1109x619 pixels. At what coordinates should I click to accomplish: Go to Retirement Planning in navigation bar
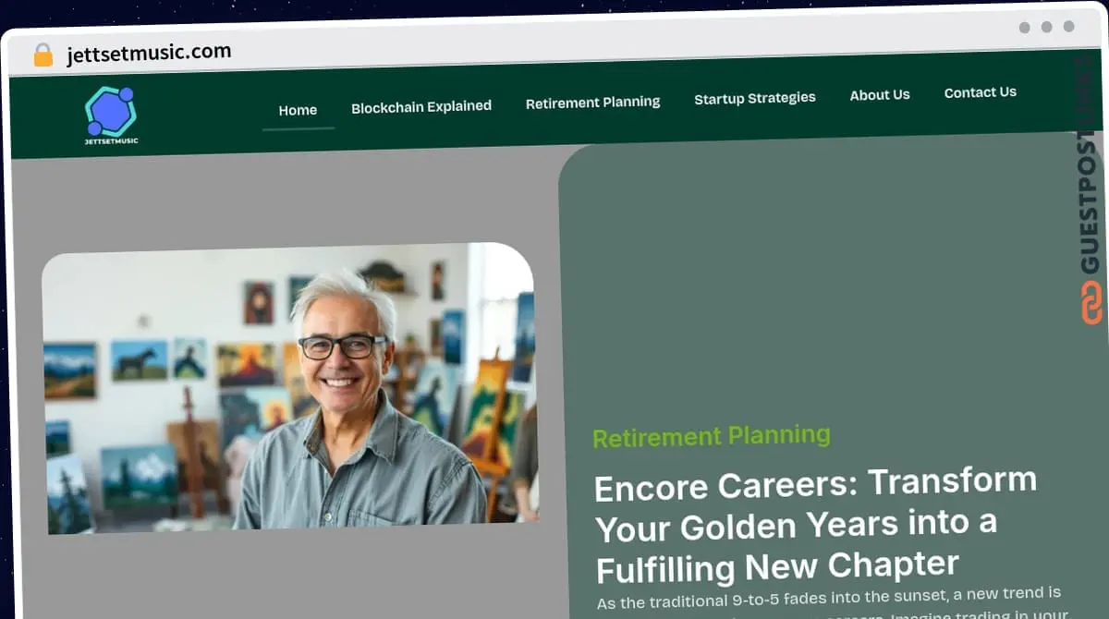(x=592, y=103)
